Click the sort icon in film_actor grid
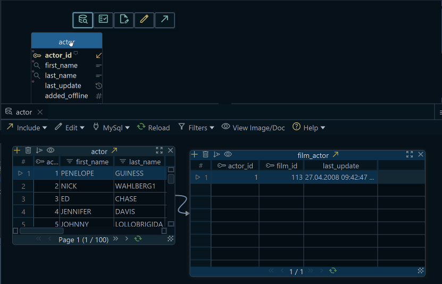Image resolution: width=442 pixels, height=284 pixels. click(x=216, y=154)
